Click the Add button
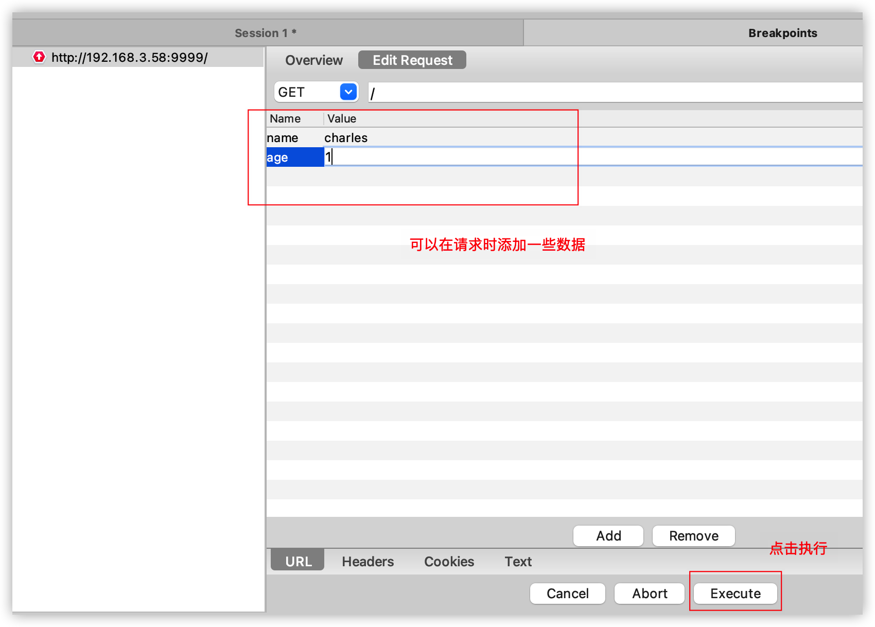Screen dimensions: 875x627 [x=608, y=535]
